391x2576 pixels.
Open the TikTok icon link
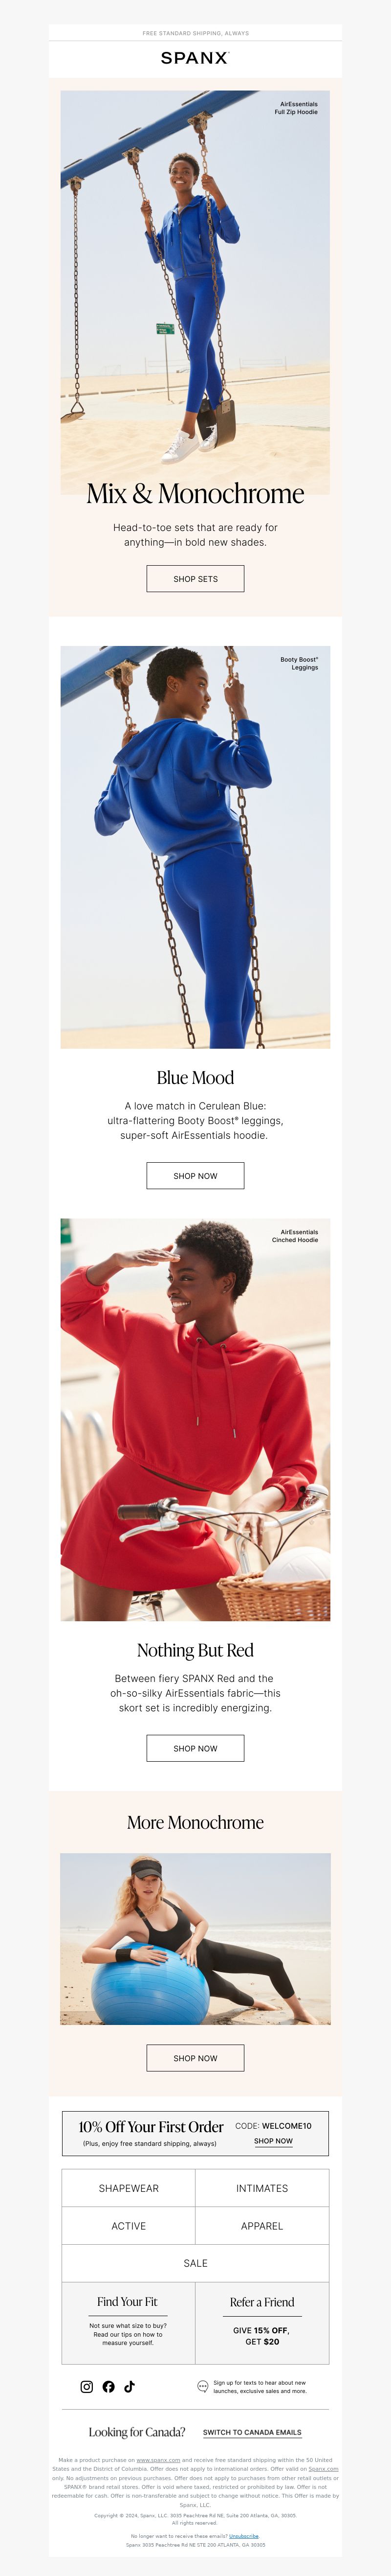point(129,2387)
